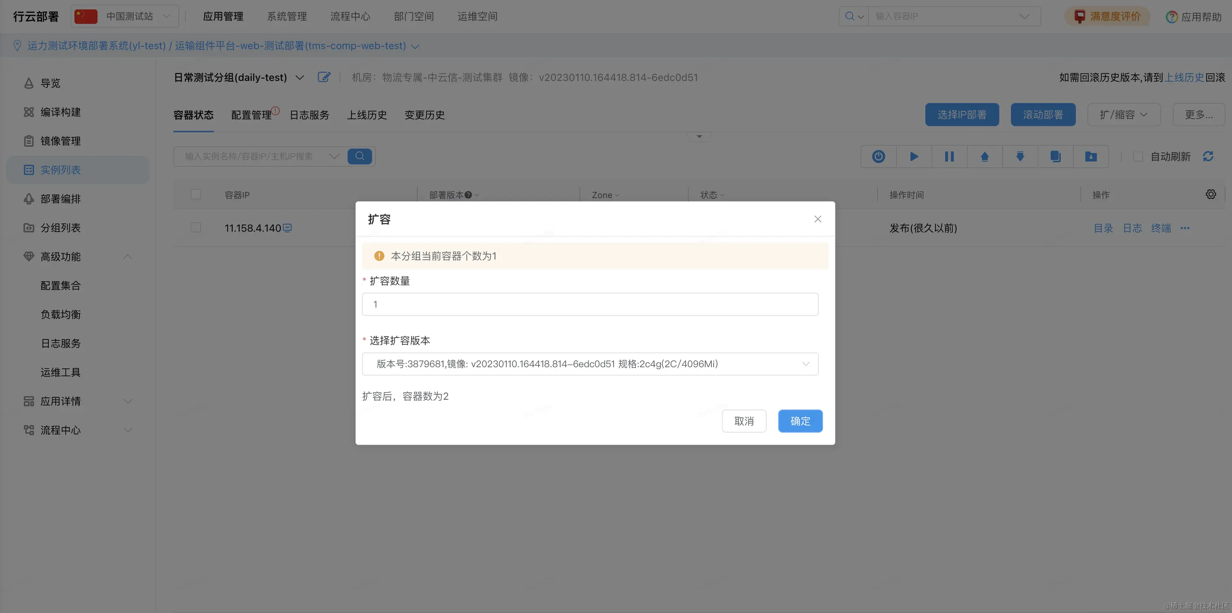The image size is (1232, 613).
Task: Check the select-all box in table header
Action: 196,194
